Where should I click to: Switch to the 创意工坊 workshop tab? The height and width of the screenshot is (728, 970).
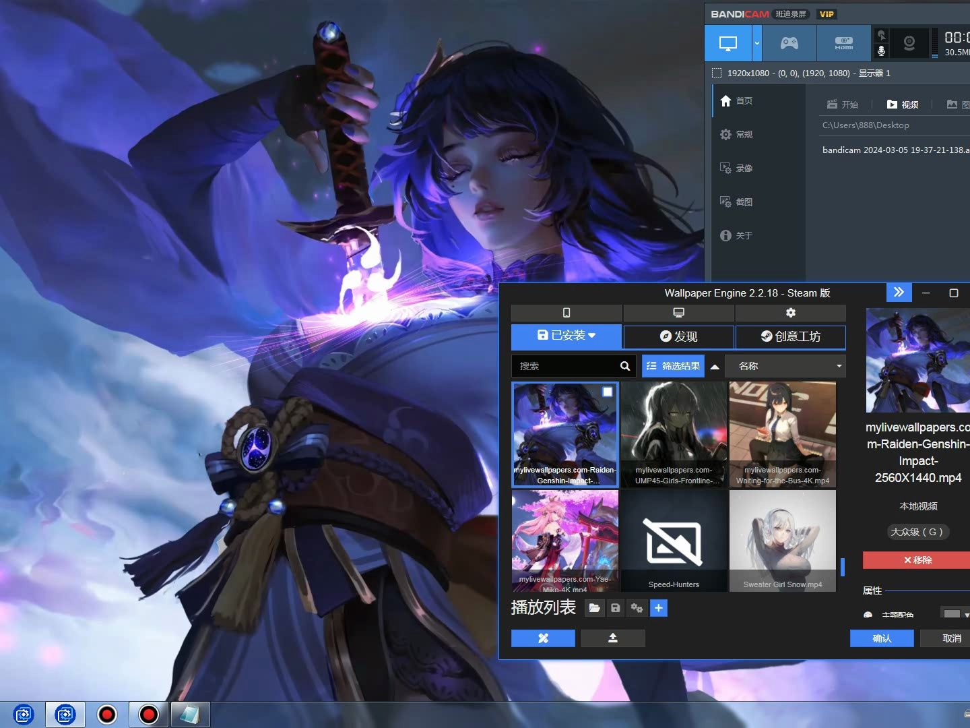click(x=791, y=336)
